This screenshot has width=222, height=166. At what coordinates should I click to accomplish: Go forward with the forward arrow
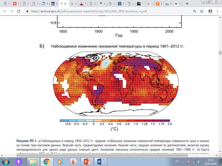click(11, 11)
